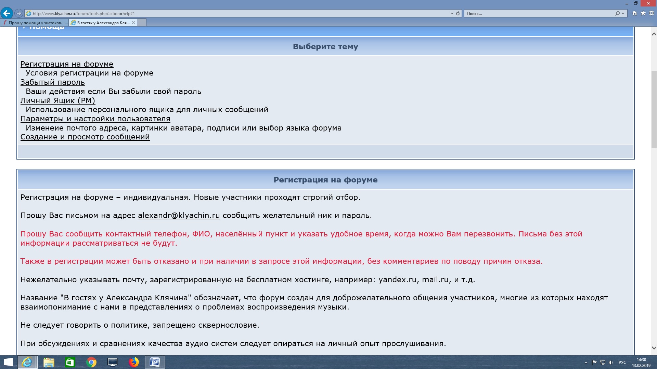Image resolution: width=657 pixels, height=369 pixels.
Task: Launch Firefox from the taskbar
Action: click(x=134, y=362)
